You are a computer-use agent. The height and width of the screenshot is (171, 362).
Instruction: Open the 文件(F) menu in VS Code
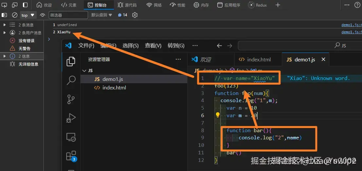(x=86, y=46)
